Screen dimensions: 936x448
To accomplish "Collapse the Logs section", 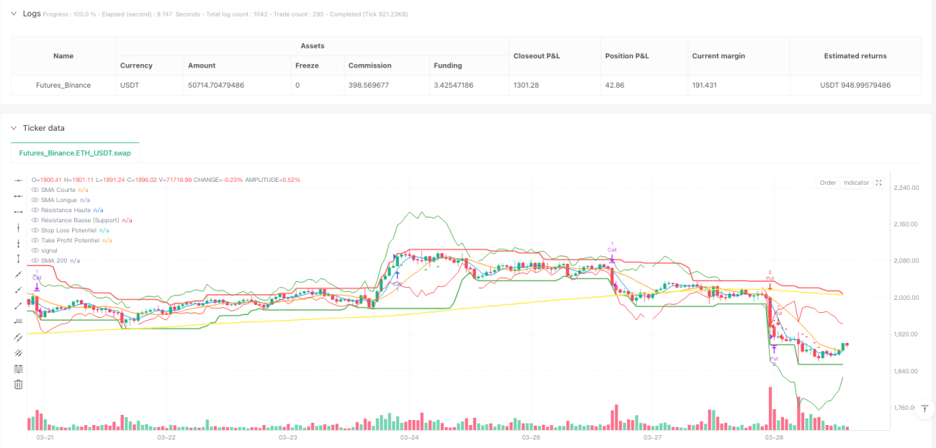I will click(14, 13).
